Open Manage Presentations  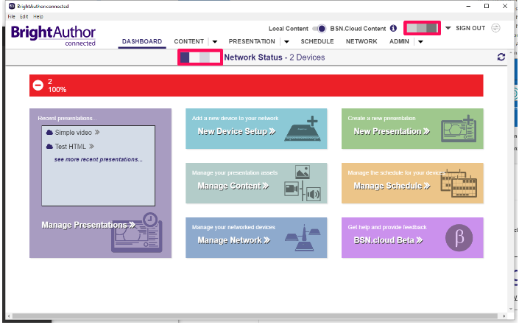pos(88,225)
